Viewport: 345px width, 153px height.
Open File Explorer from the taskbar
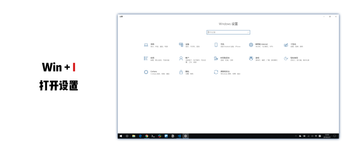[133, 136]
